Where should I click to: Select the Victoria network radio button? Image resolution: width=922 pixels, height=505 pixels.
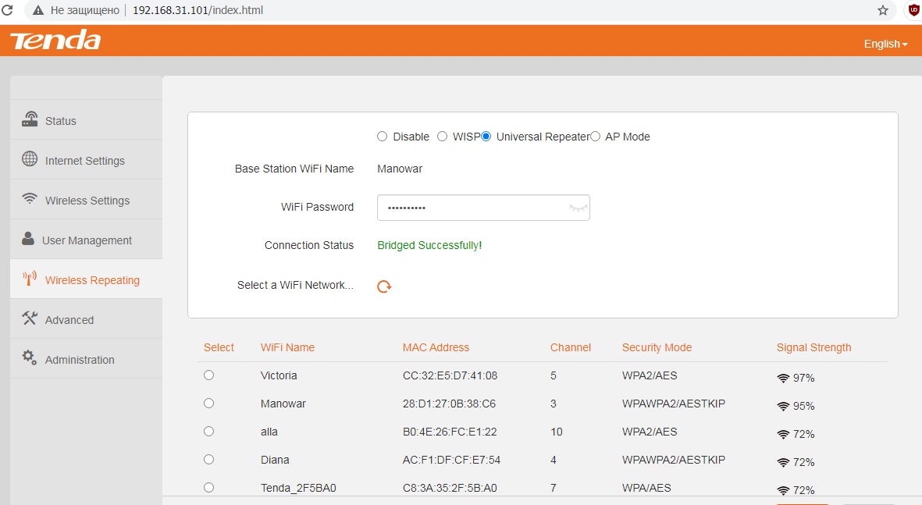pos(208,375)
